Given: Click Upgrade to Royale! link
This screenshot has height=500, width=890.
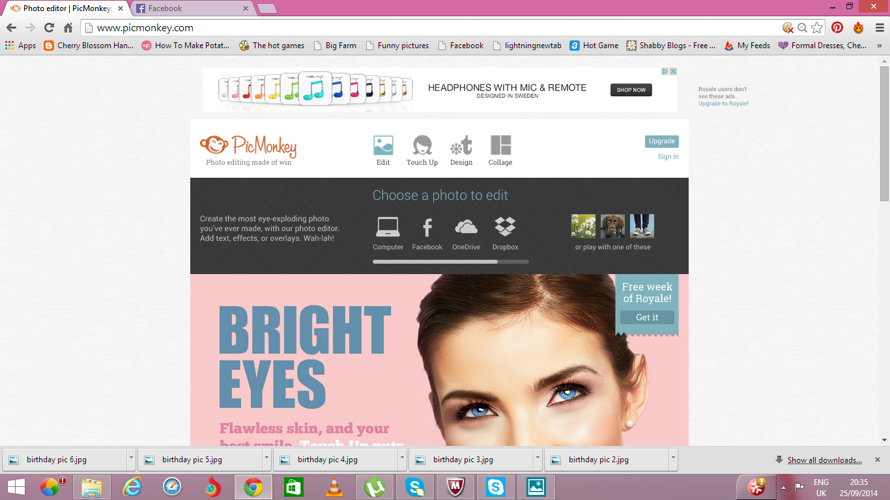Looking at the screenshot, I should click(x=723, y=104).
